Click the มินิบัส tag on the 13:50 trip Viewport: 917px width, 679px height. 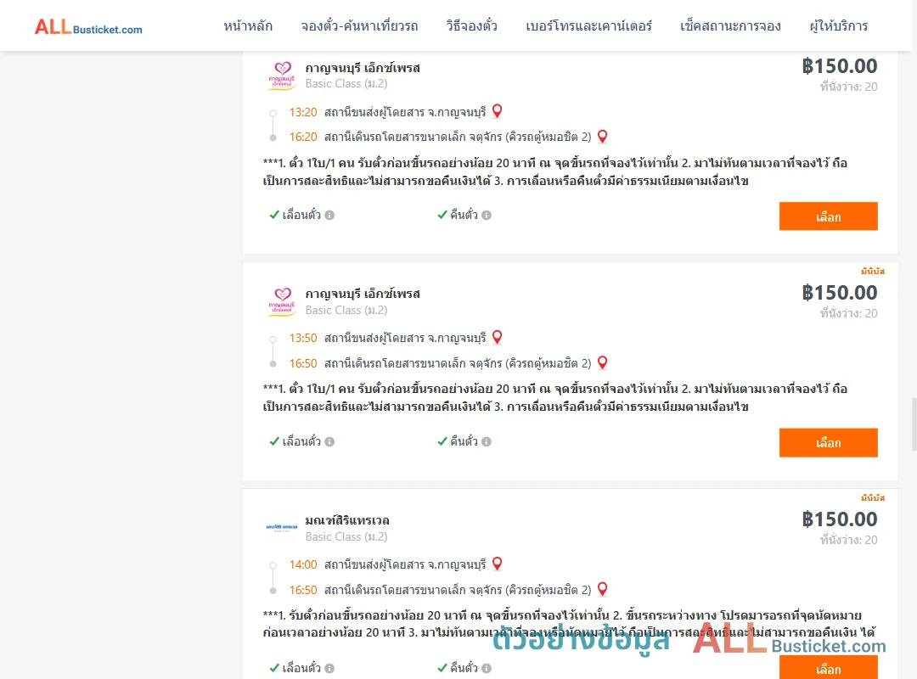tap(873, 272)
